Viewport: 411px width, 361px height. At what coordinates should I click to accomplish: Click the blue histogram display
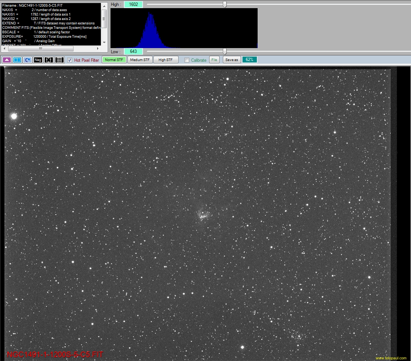click(184, 28)
